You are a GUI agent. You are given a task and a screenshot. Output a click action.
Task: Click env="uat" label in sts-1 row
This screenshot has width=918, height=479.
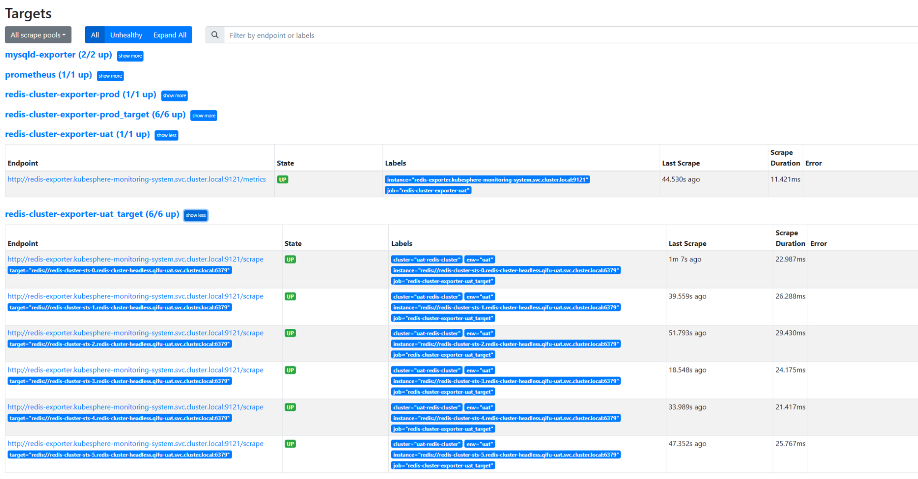coord(480,297)
